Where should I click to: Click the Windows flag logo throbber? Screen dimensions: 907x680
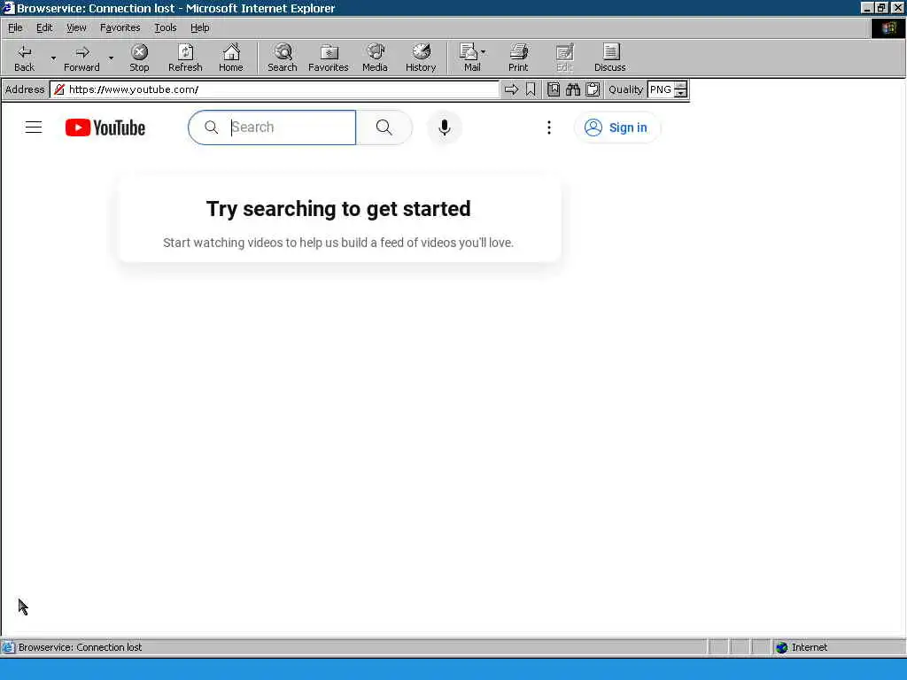pyautogui.click(x=888, y=27)
